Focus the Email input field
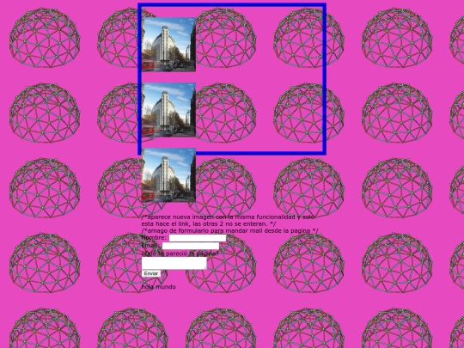464x348 pixels. click(191, 246)
